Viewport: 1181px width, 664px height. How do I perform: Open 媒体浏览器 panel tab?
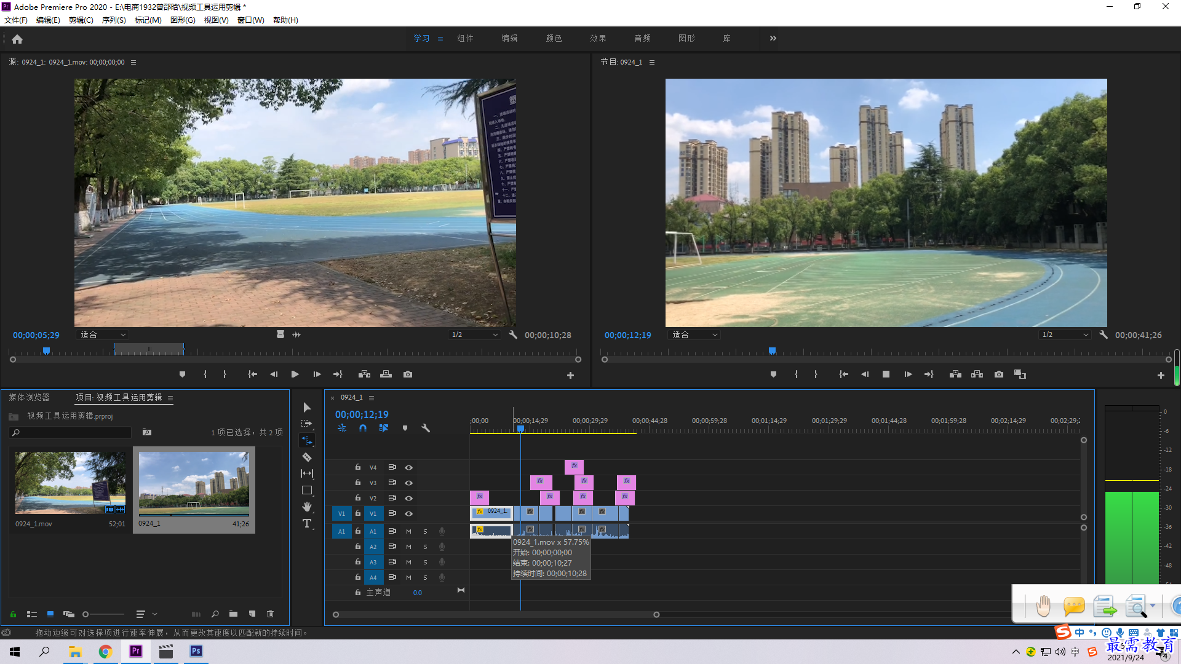pos(29,397)
